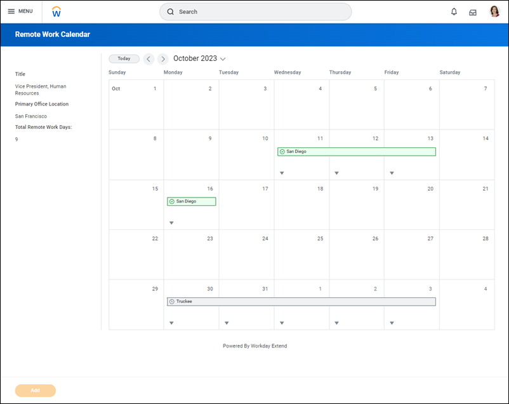Expand dropdown arrow under October 30
The image size is (509, 404).
tap(171, 323)
